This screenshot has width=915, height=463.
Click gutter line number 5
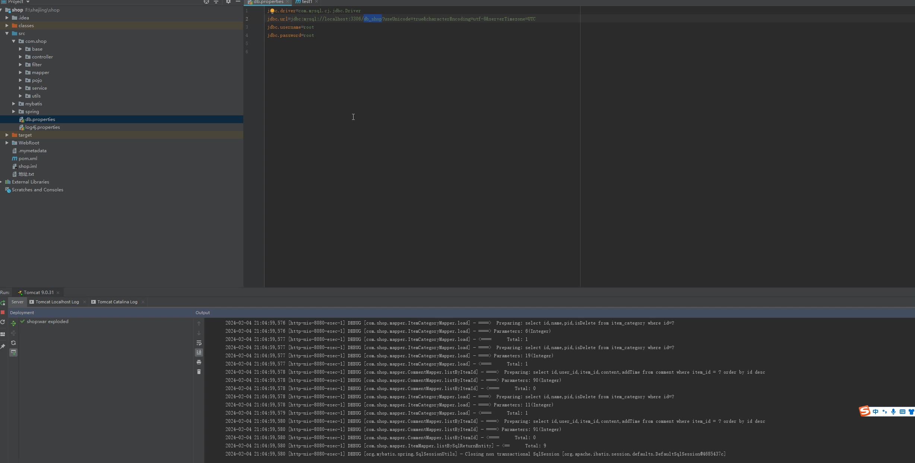pos(247,44)
